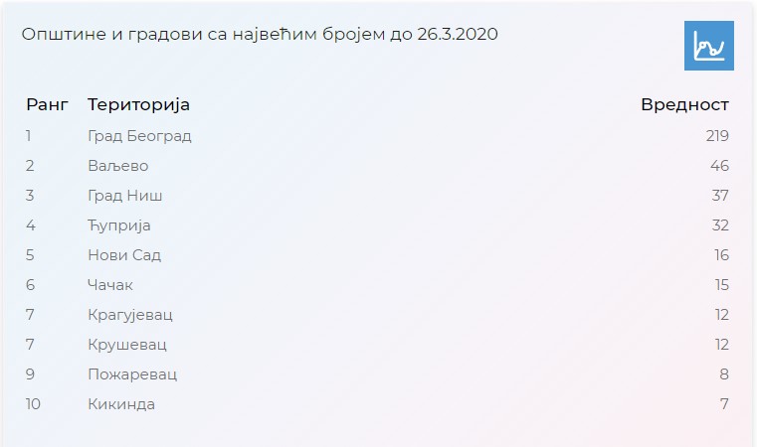
Task: Click the Чачак territory name
Action: tap(110, 285)
